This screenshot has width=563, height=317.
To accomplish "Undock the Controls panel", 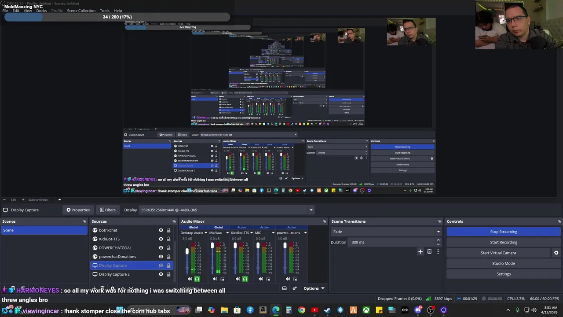I will point(559,221).
